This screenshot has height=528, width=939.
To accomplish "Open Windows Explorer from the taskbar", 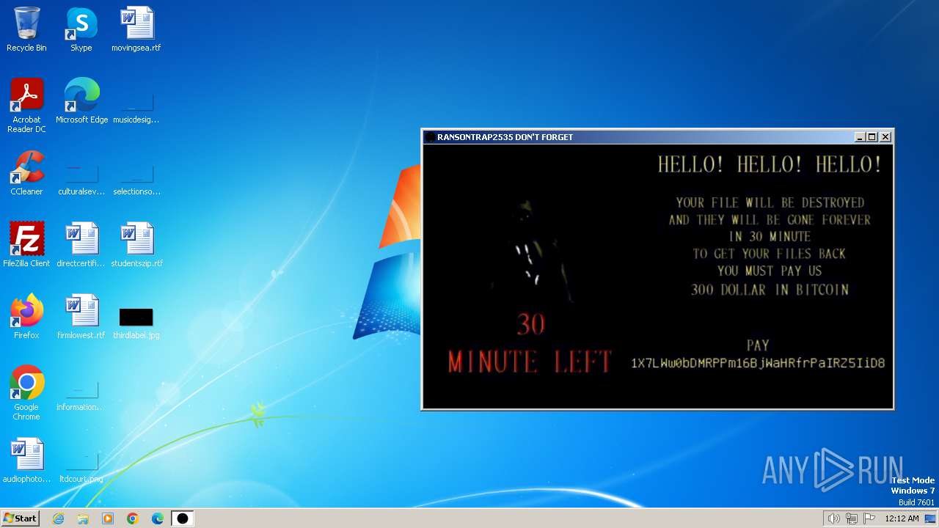I will [83, 518].
